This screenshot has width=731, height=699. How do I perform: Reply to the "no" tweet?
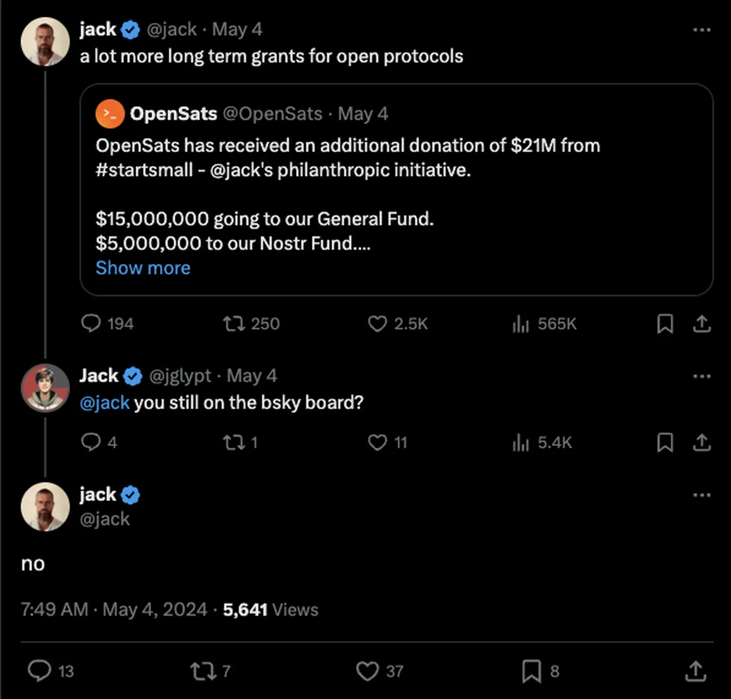[x=40, y=671]
